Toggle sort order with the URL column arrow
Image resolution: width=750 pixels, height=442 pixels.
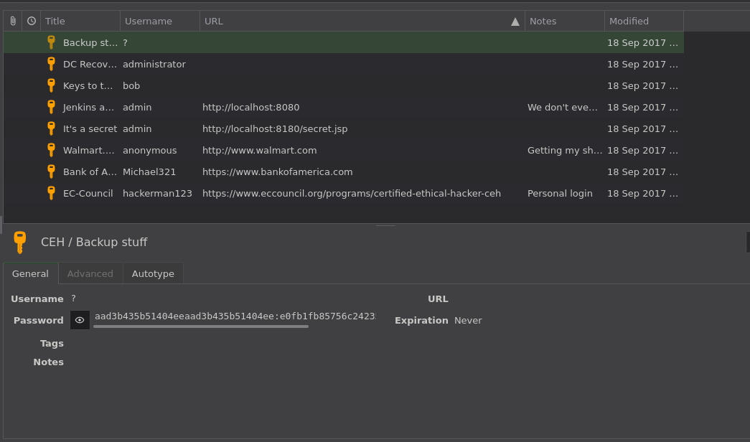tap(515, 22)
